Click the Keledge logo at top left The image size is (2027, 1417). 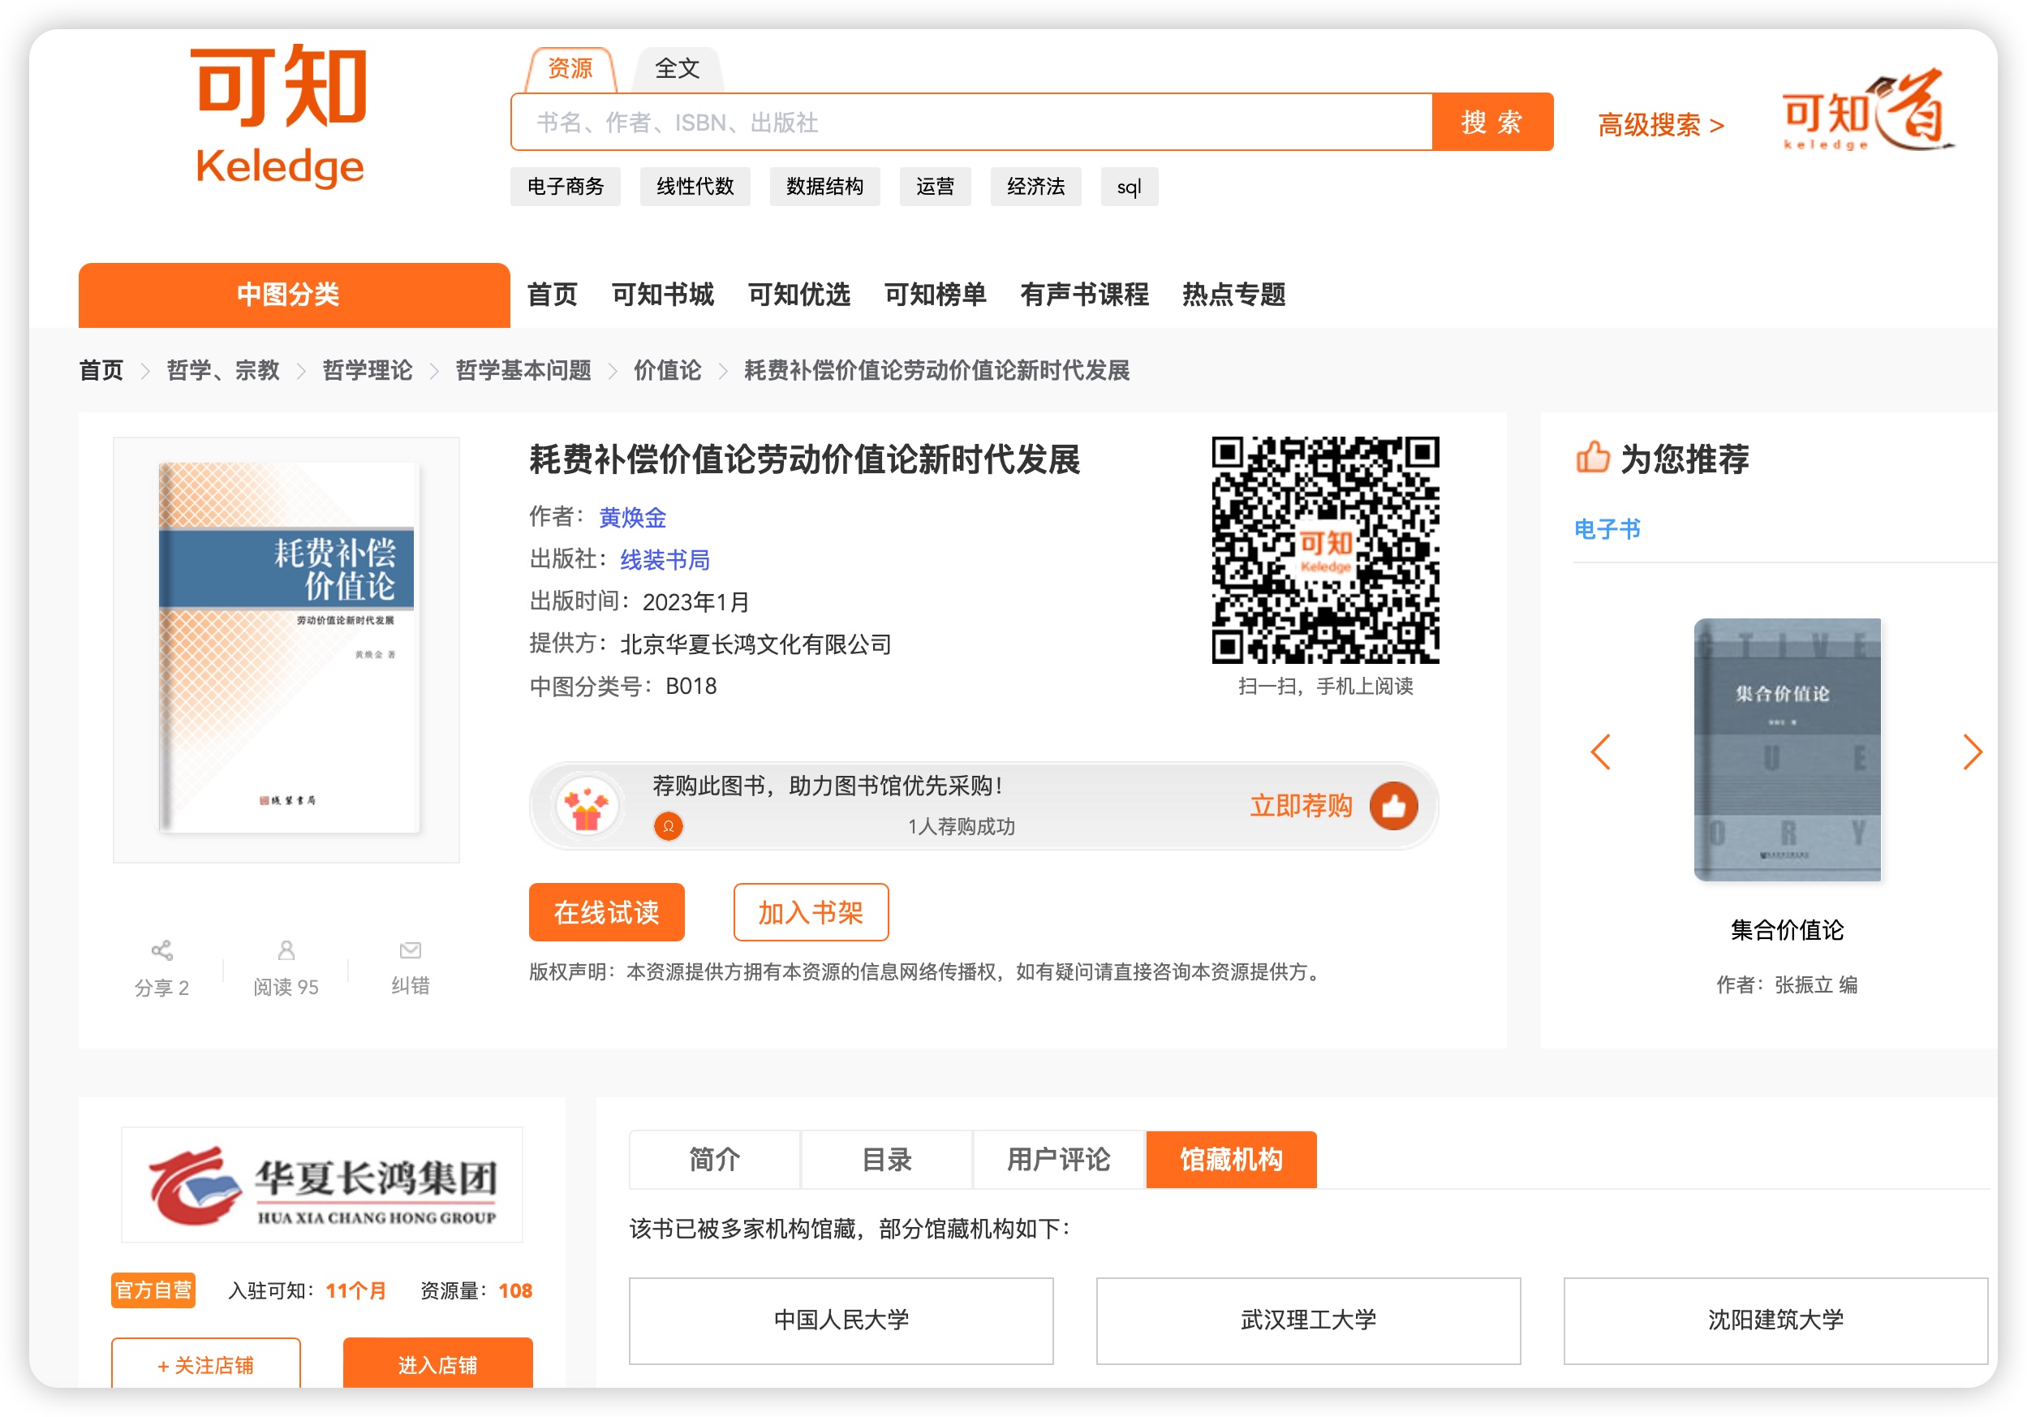tap(279, 116)
